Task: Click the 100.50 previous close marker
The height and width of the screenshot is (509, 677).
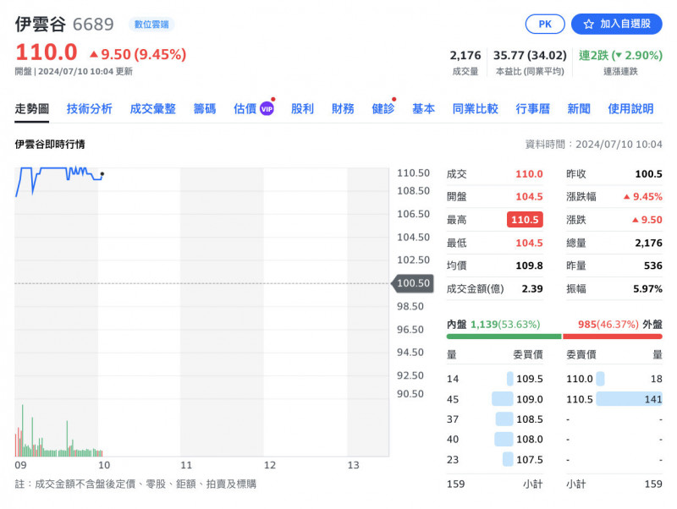Action: (412, 283)
